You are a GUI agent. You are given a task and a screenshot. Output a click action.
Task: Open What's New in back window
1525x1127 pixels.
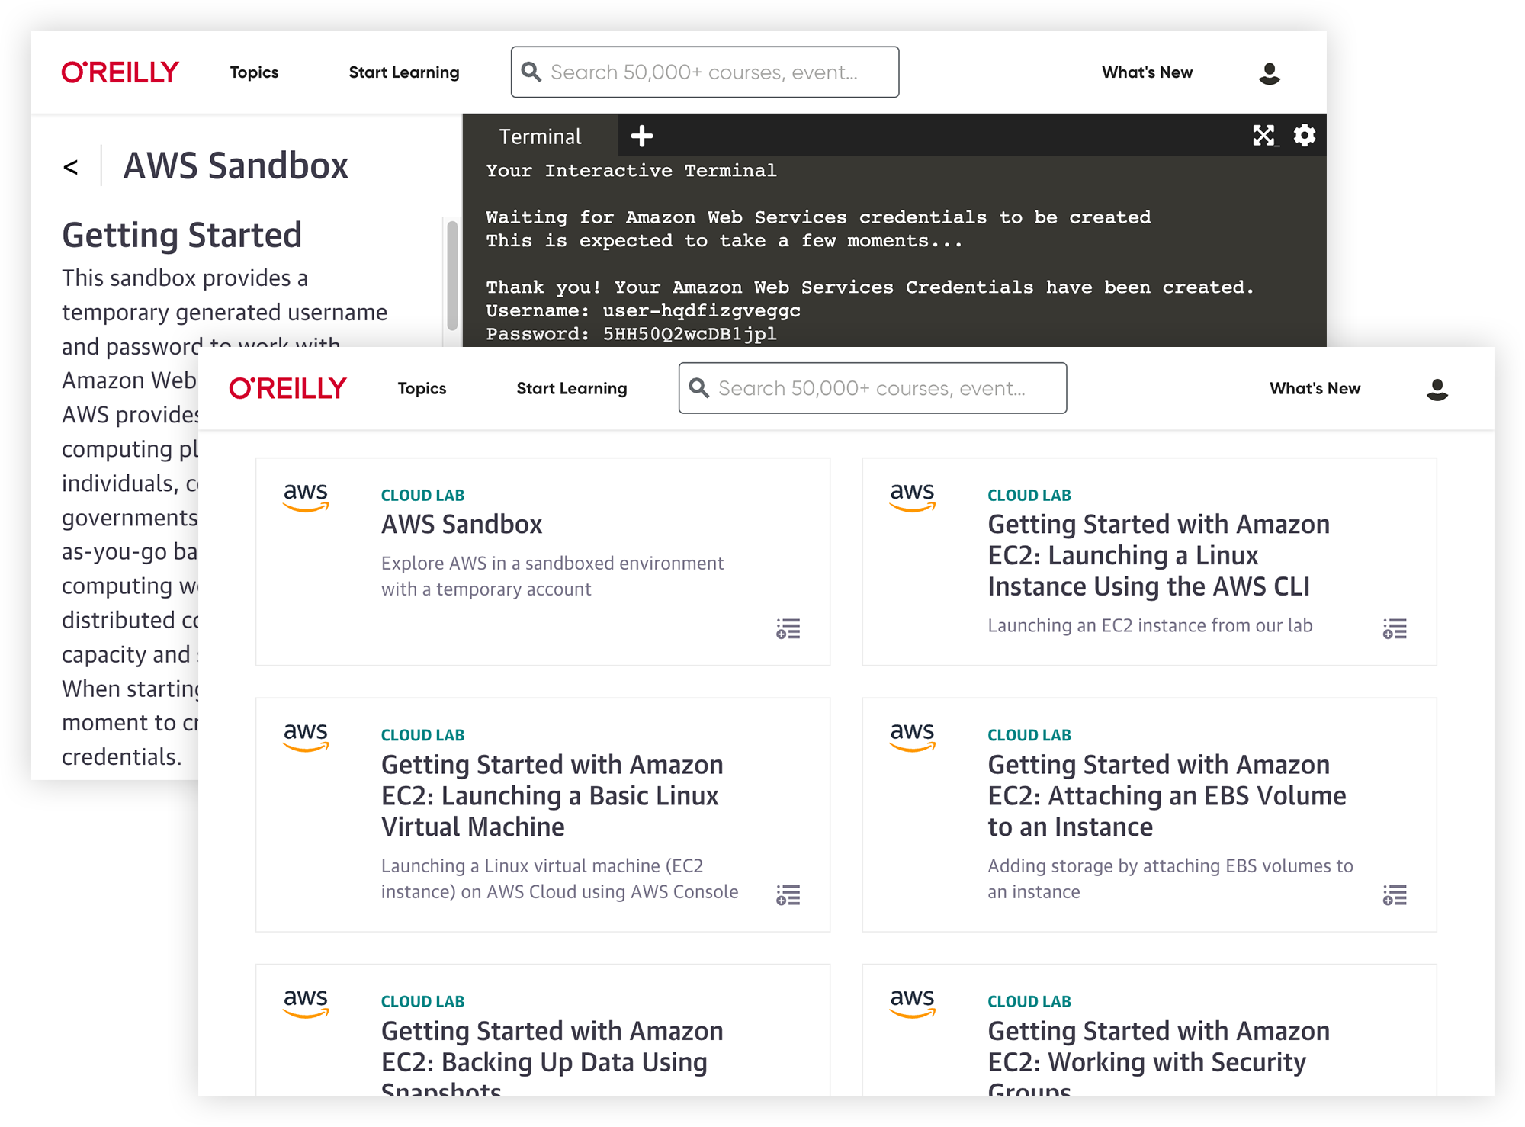(x=1147, y=72)
